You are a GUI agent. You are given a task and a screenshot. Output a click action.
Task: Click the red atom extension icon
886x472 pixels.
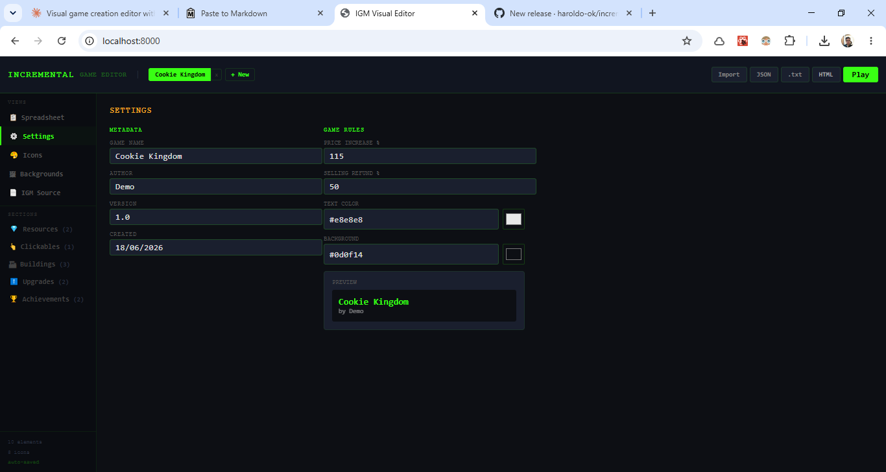(x=743, y=41)
